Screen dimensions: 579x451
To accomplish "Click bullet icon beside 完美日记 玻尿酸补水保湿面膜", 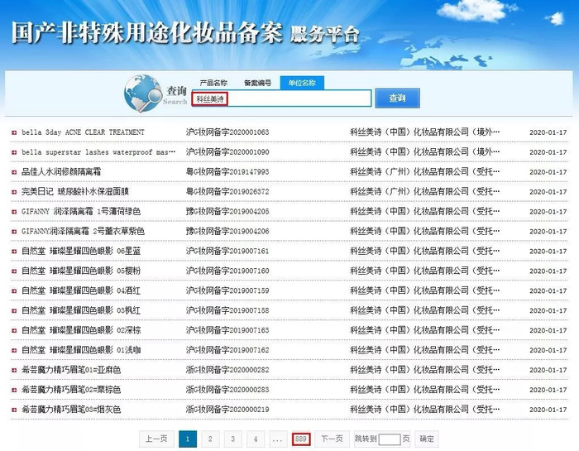I will coord(14,192).
